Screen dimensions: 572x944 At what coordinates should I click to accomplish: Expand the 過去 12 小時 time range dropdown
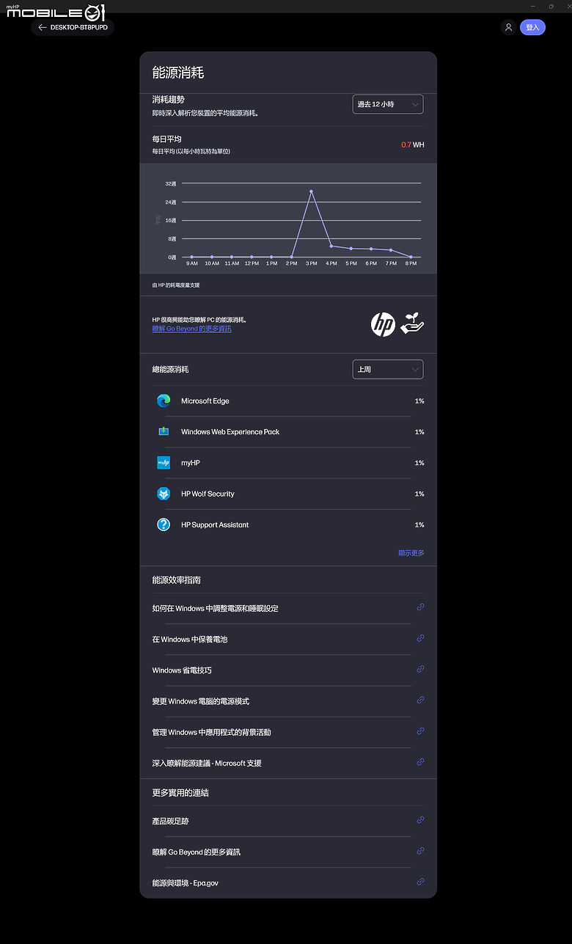388,104
